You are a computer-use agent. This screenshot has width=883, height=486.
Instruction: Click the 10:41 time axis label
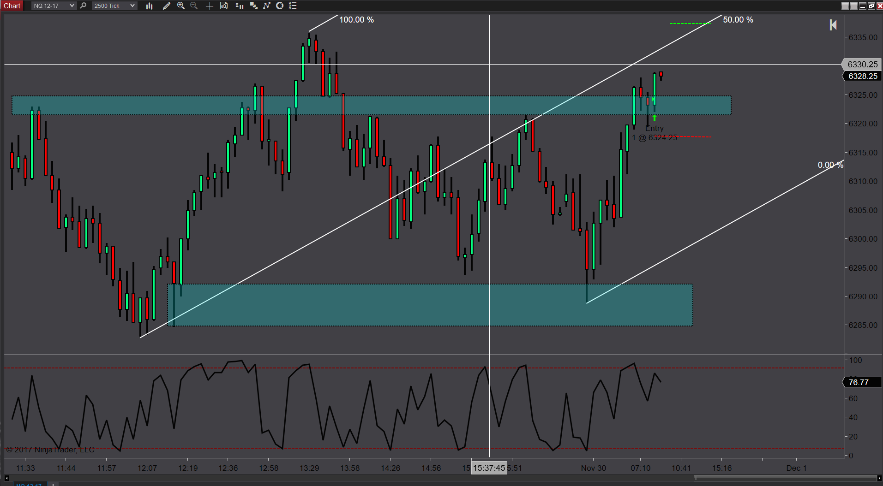[681, 468]
